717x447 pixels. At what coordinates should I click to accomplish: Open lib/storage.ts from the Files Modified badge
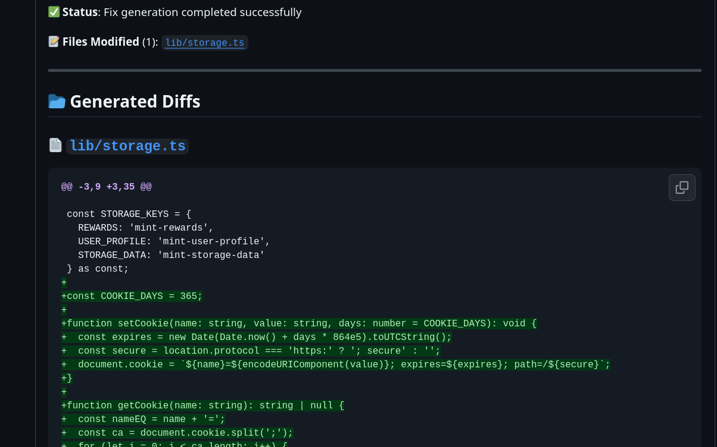(204, 43)
